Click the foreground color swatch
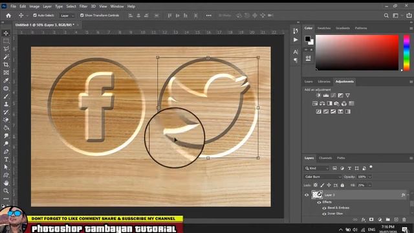 307,39
